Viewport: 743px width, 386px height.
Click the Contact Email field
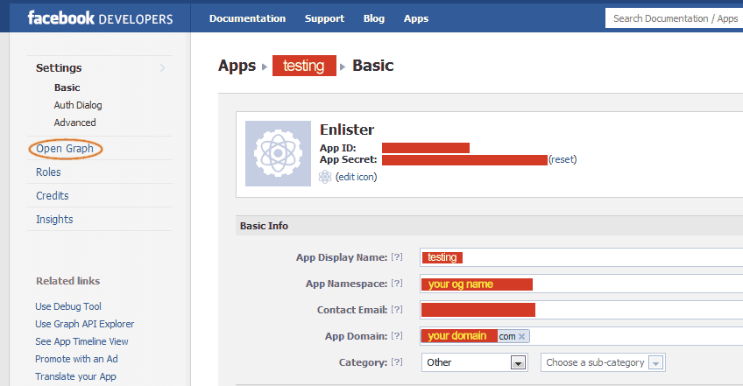[582, 310]
